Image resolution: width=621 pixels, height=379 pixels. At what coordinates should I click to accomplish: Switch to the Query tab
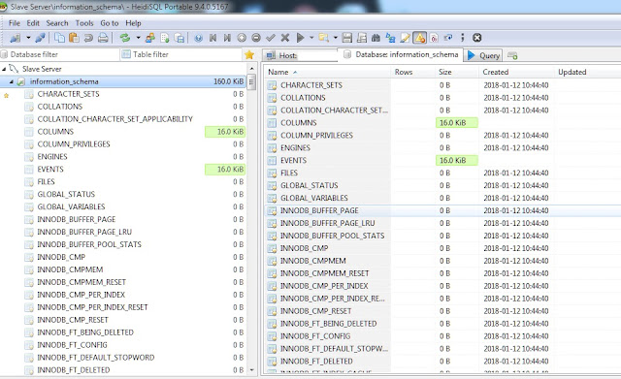tap(483, 55)
